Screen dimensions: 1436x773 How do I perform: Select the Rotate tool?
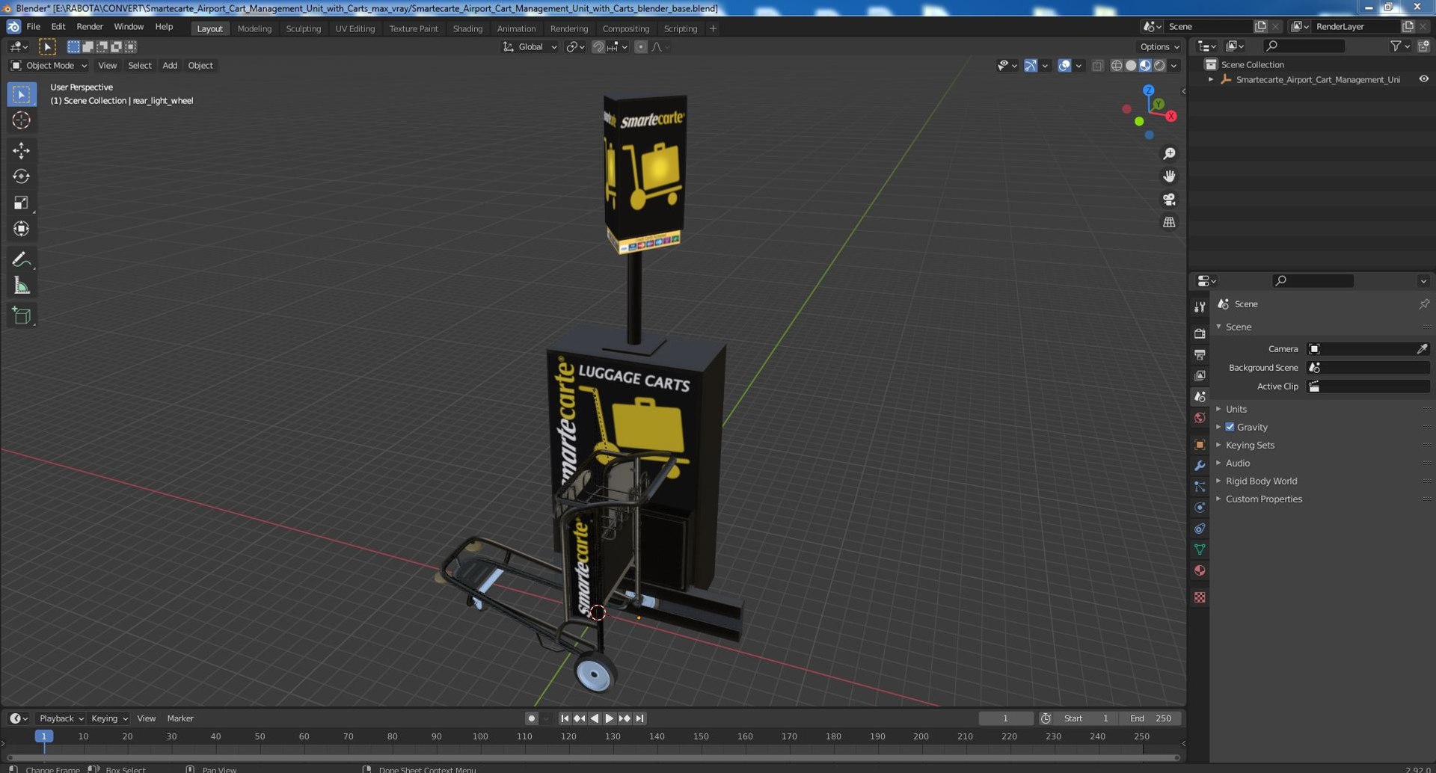pyautogui.click(x=21, y=176)
